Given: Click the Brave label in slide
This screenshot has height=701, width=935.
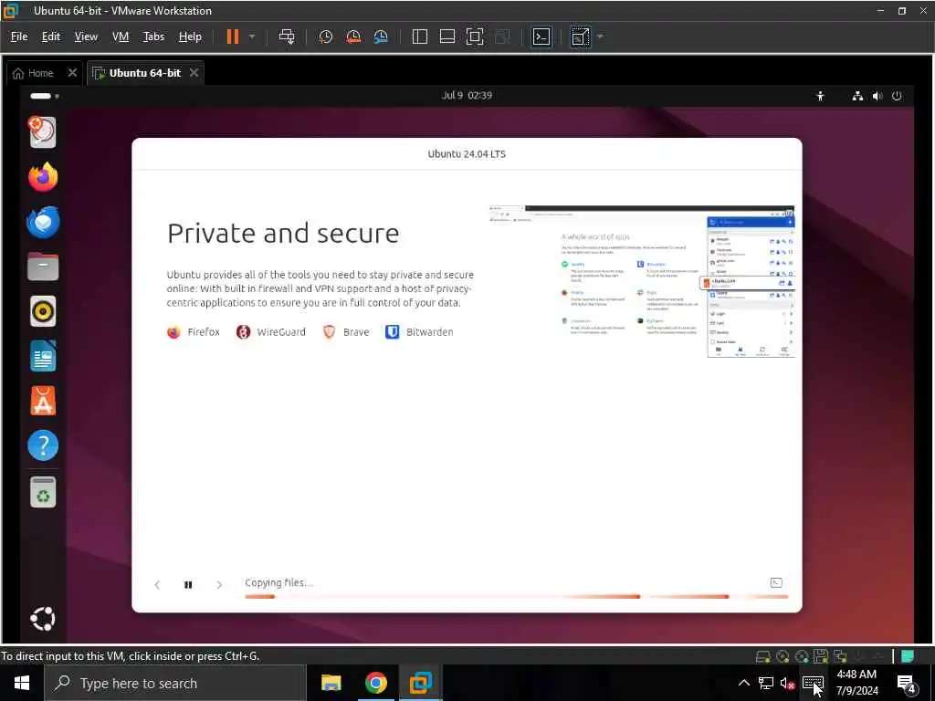Looking at the screenshot, I should coord(356,332).
